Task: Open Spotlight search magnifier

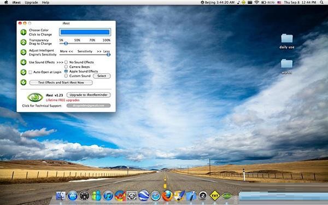Action: (x=321, y=2)
